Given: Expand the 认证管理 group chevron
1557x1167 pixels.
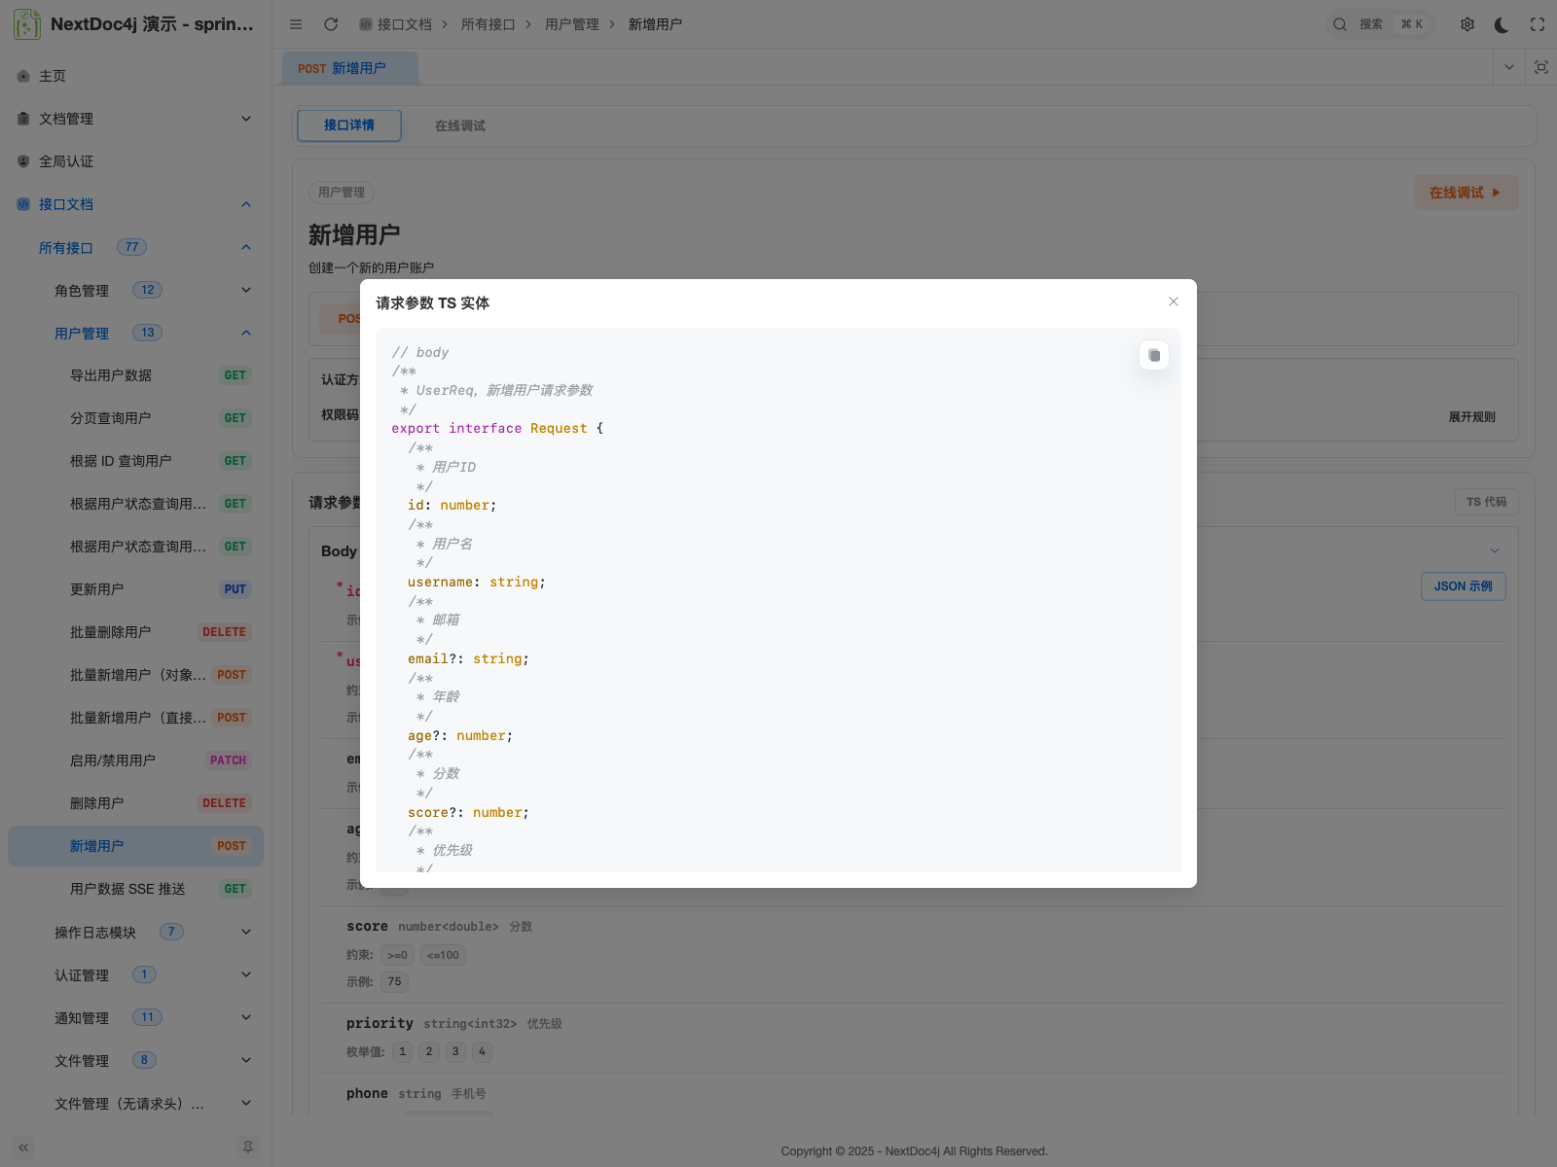Looking at the screenshot, I should (246, 974).
